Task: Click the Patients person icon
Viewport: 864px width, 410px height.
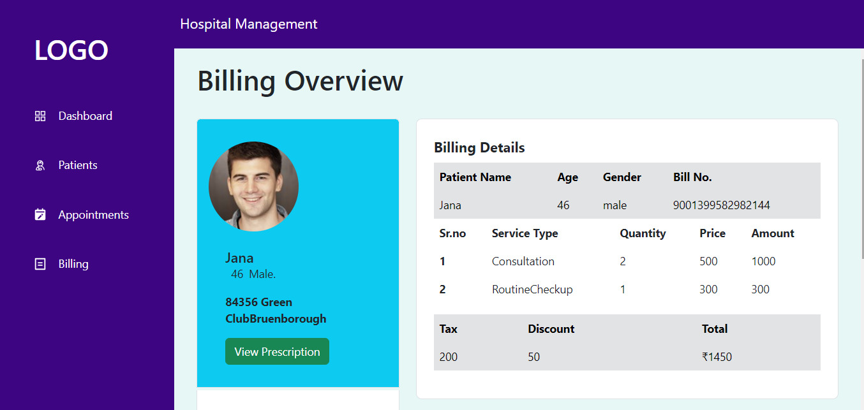Action: pyautogui.click(x=40, y=166)
